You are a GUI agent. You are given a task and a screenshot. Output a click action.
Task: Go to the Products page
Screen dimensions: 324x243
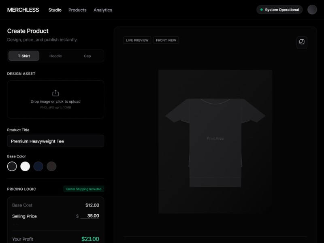(x=77, y=10)
